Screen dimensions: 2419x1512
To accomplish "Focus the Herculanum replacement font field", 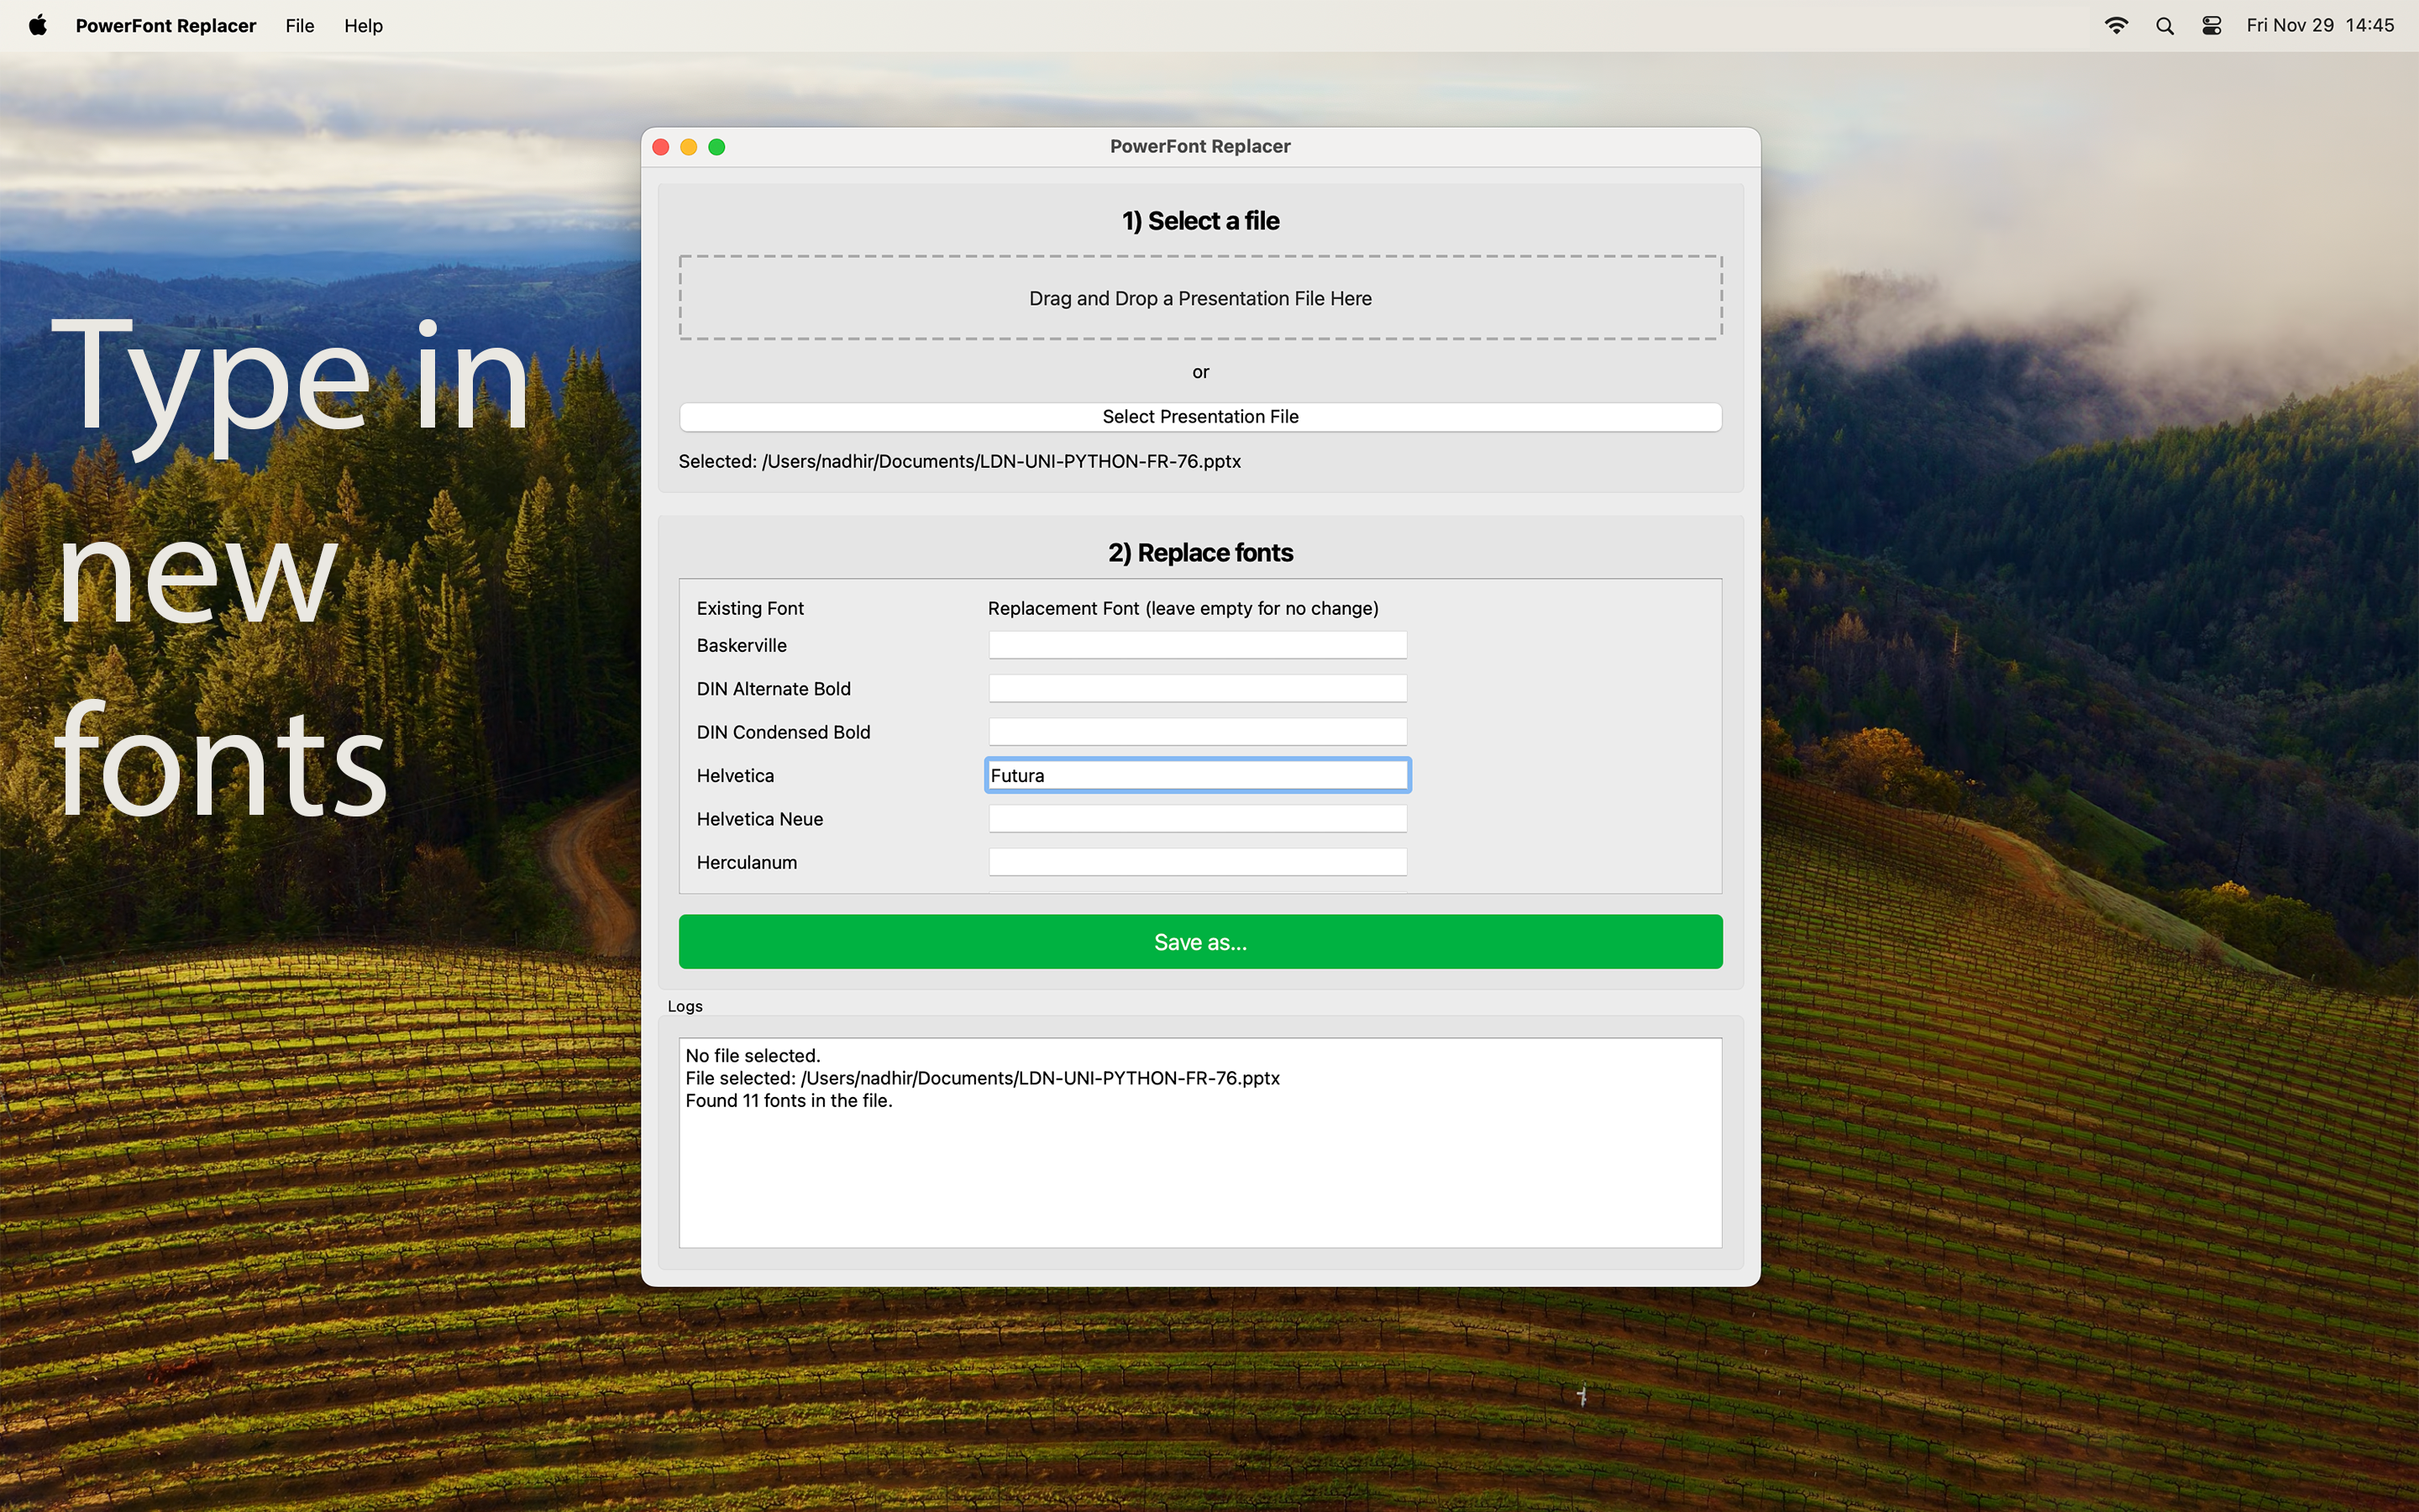I will click(1198, 862).
